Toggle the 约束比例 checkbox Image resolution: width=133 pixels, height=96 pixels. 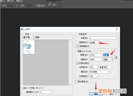point(78,63)
